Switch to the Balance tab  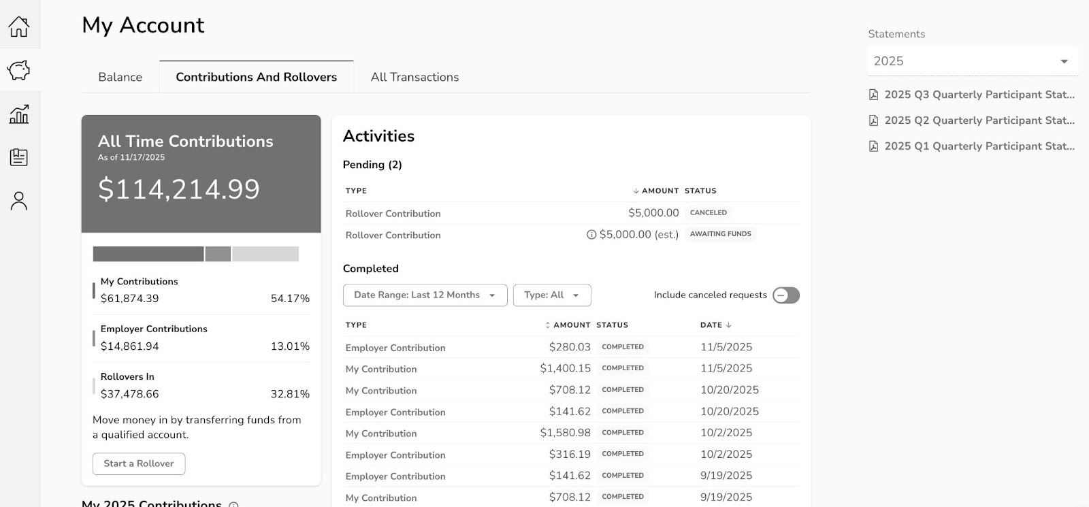point(120,77)
